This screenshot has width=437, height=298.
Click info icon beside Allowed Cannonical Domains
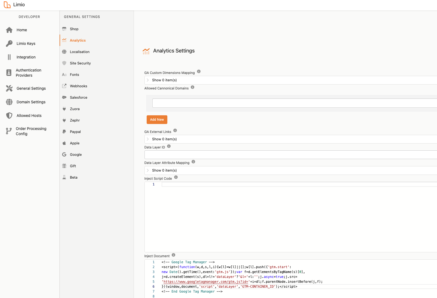193,87
